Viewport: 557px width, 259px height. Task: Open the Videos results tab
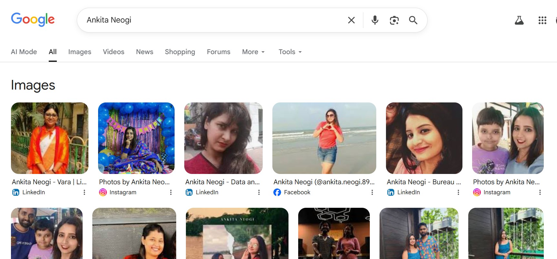pos(114,52)
